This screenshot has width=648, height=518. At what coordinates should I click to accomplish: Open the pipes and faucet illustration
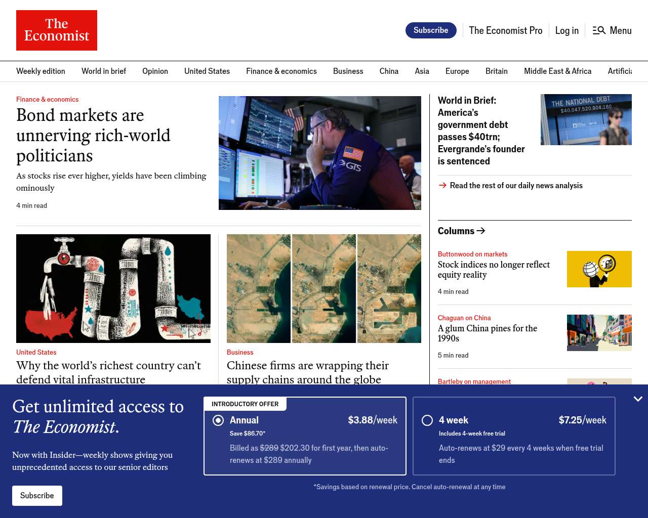click(x=113, y=288)
